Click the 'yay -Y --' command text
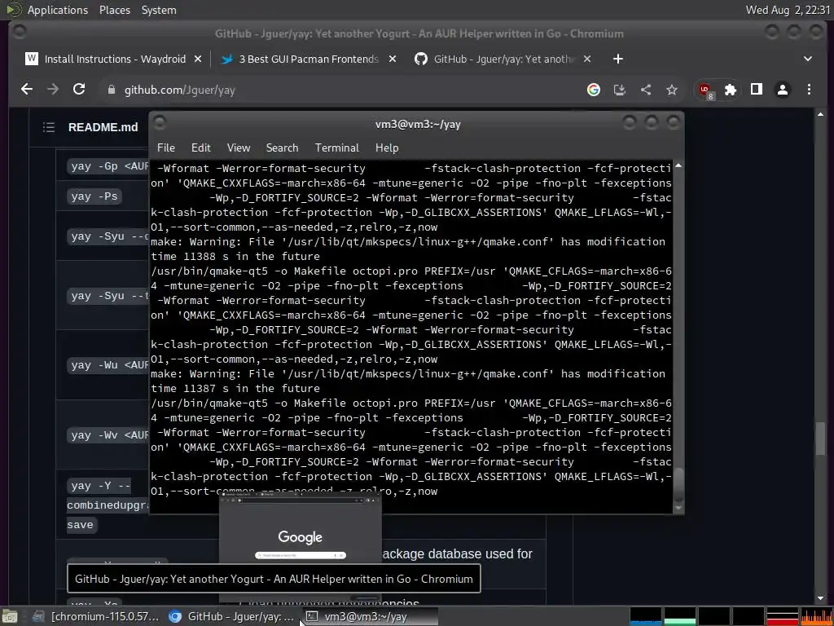Image resolution: width=834 pixels, height=626 pixels. pos(100,486)
